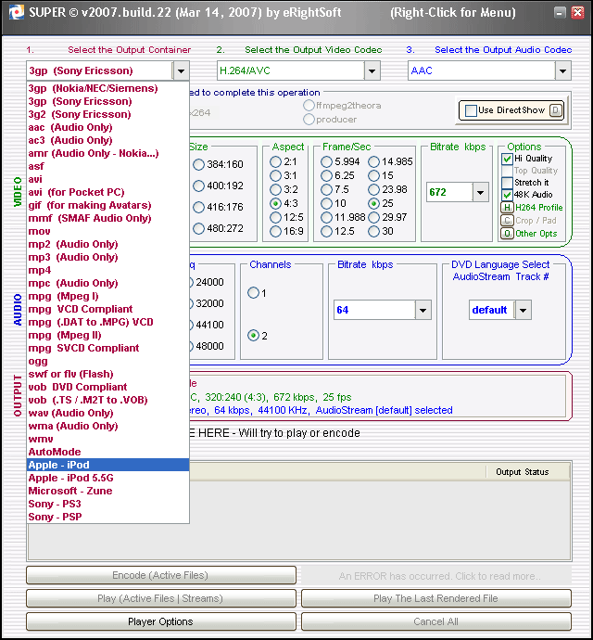This screenshot has width=593, height=640.
Task: Uncheck the Hi Quality option
Action: point(507,159)
